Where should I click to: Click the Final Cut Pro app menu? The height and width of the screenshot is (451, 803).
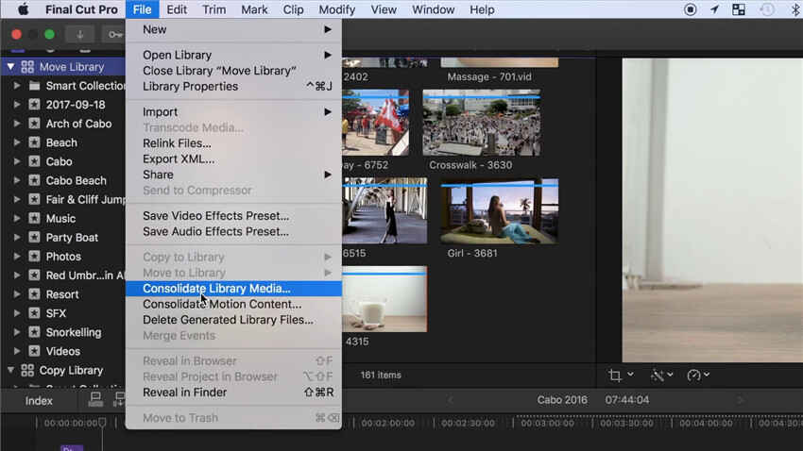pyautogui.click(x=81, y=9)
